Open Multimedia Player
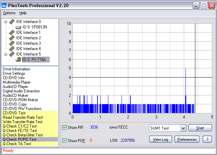 coord(17,82)
